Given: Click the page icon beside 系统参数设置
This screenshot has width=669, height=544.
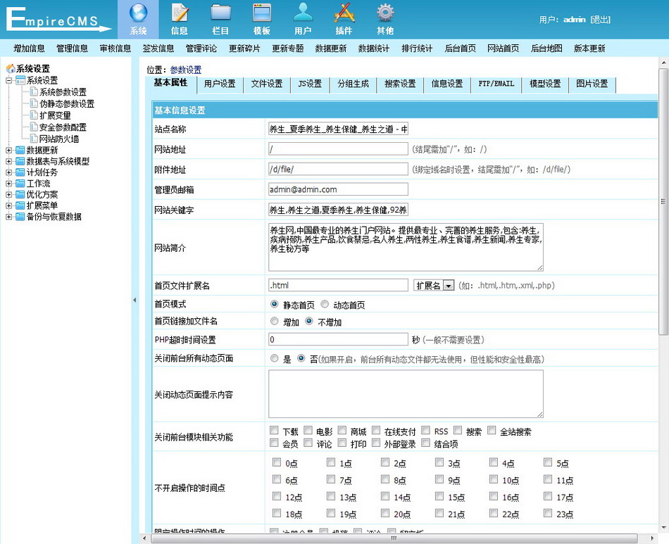Looking at the screenshot, I should click(34, 91).
